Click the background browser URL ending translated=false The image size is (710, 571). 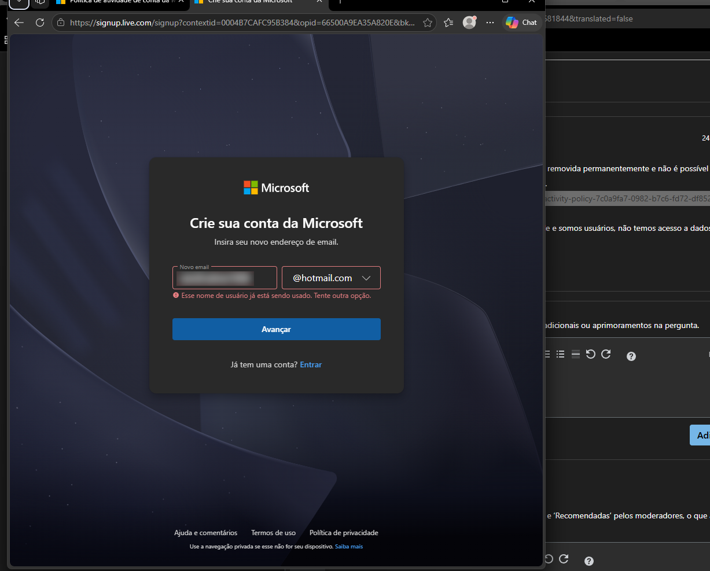[589, 19]
